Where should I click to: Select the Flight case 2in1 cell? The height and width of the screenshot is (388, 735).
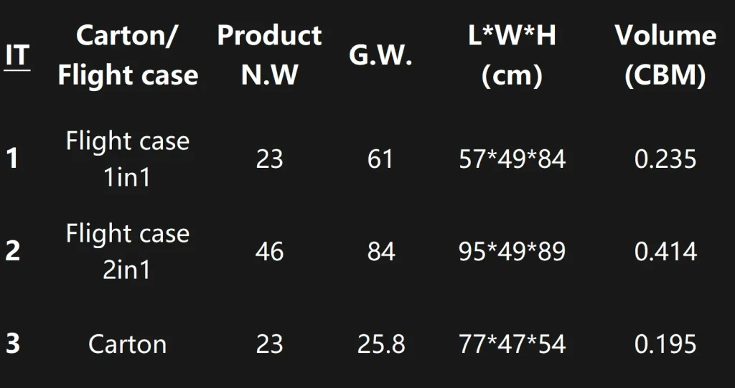128,251
